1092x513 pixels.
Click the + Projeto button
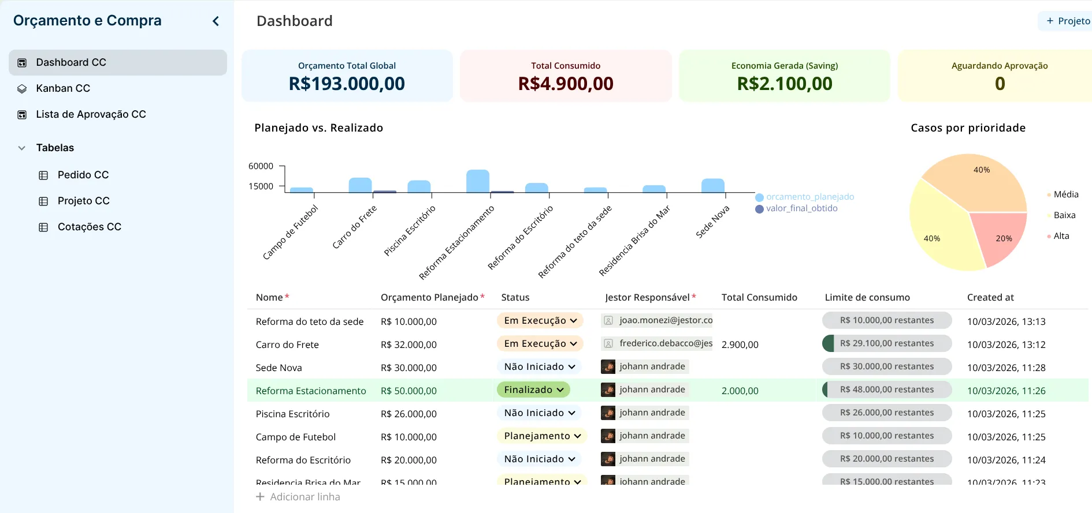(1068, 21)
